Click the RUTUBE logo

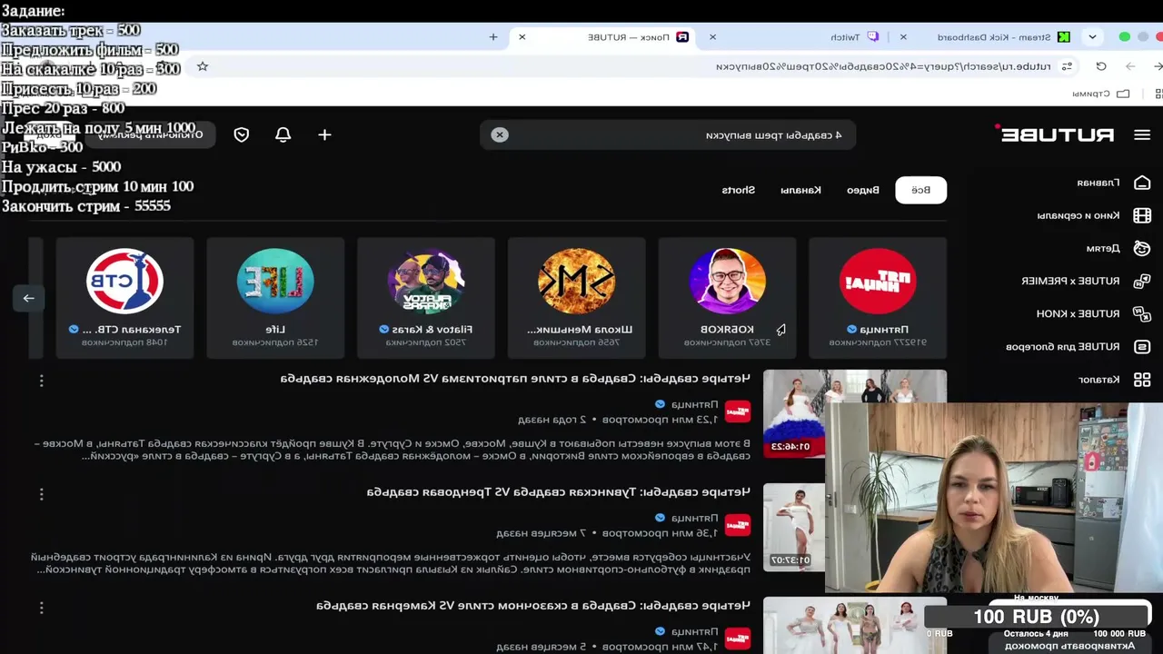click(x=1057, y=134)
